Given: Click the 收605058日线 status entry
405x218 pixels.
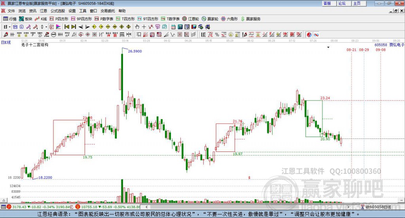Looking at the screenshot, I should [x=376, y=207].
